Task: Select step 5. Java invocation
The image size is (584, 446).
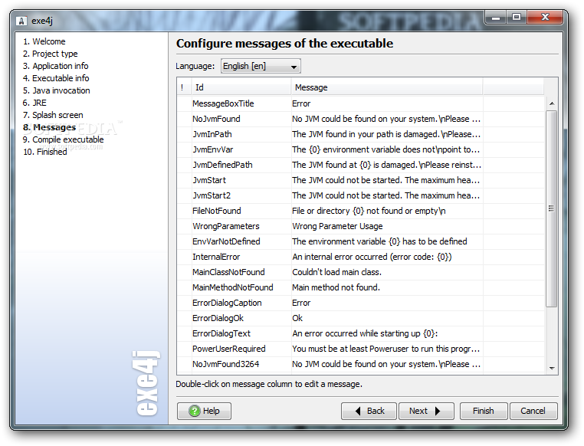Action: pos(56,90)
